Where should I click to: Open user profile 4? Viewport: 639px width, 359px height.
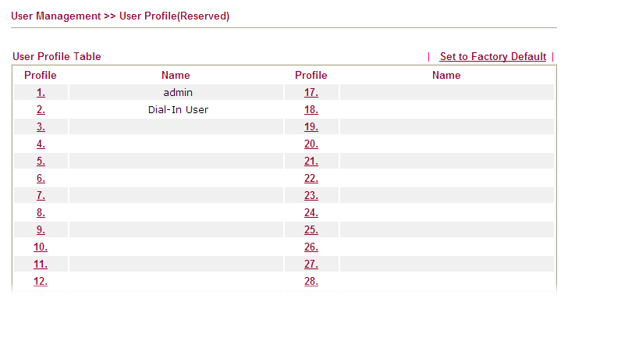(41, 144)
